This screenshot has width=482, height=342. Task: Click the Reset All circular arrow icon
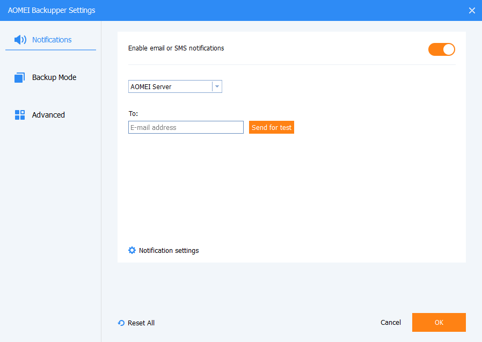pyautogui.click(x=121, y=323)
